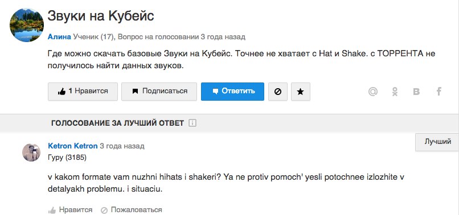Click the block/report circle icon button

(x=278, y=92)
